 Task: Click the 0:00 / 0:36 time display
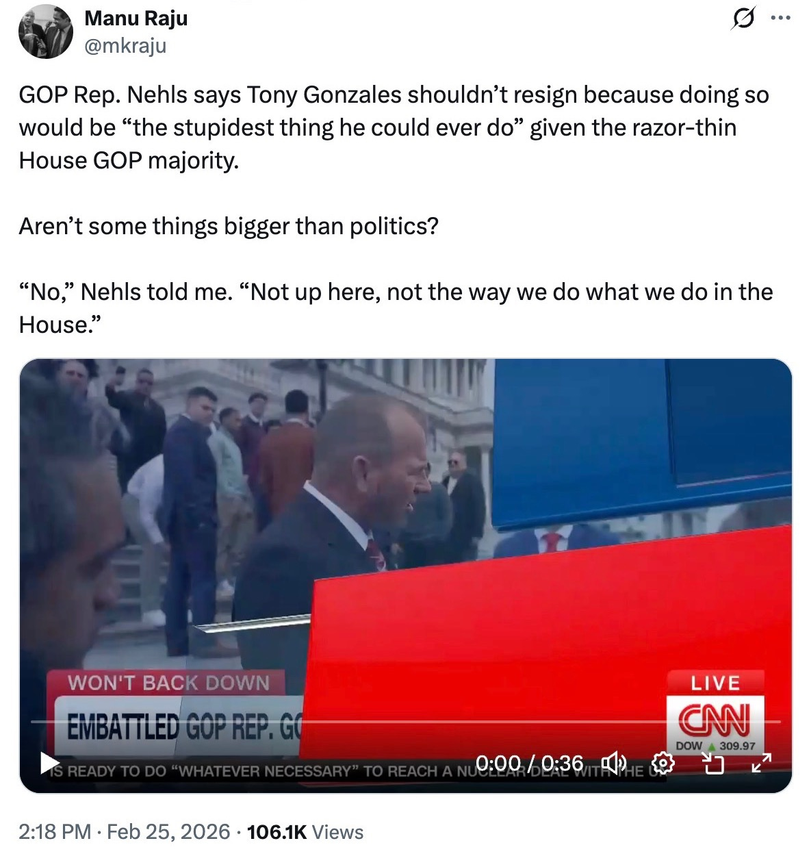529,762
